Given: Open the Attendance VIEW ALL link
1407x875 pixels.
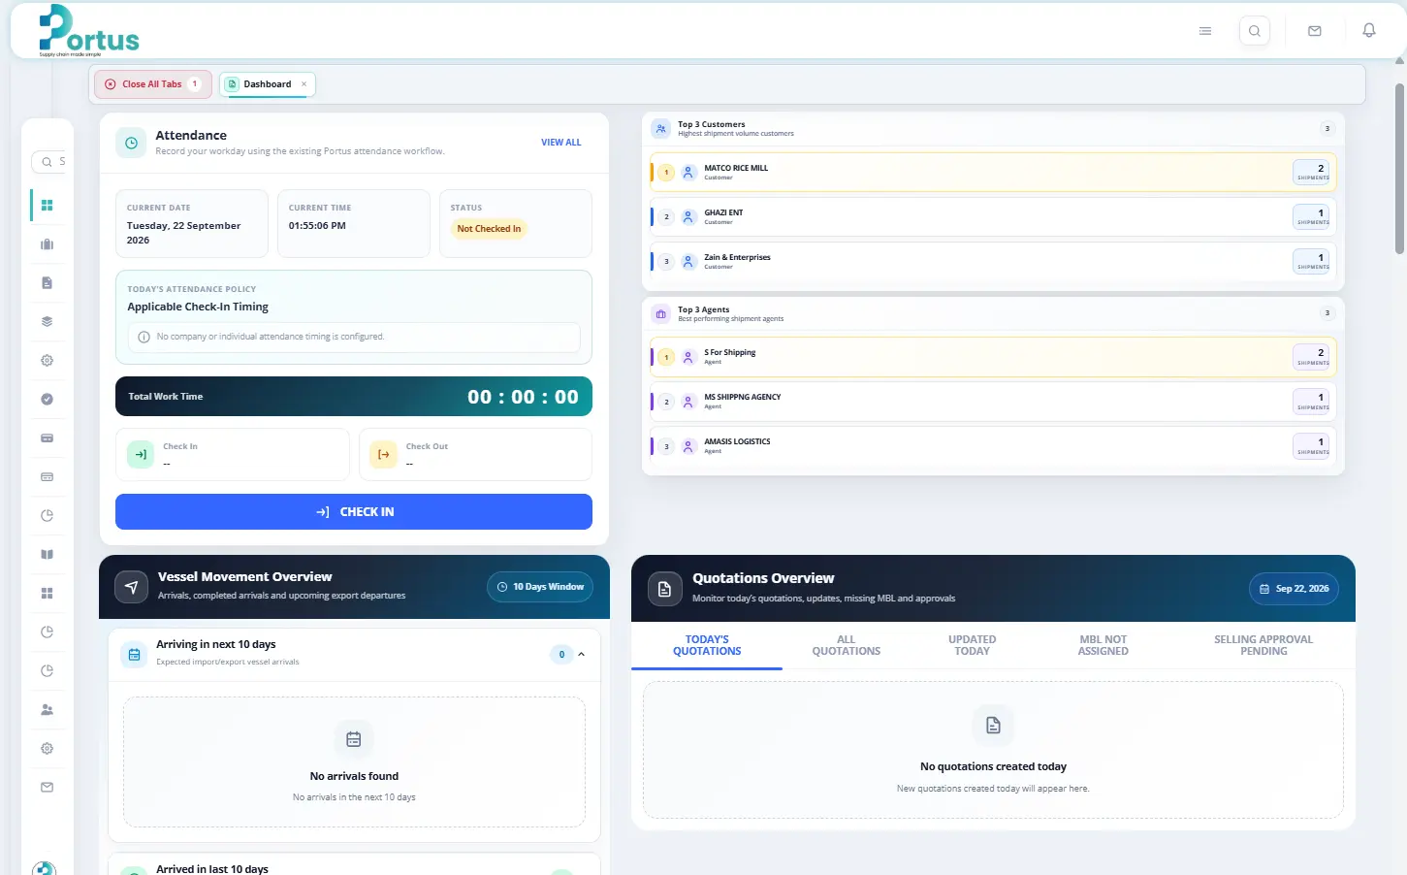Looking at the screenshot, I should tap(561, 143).
